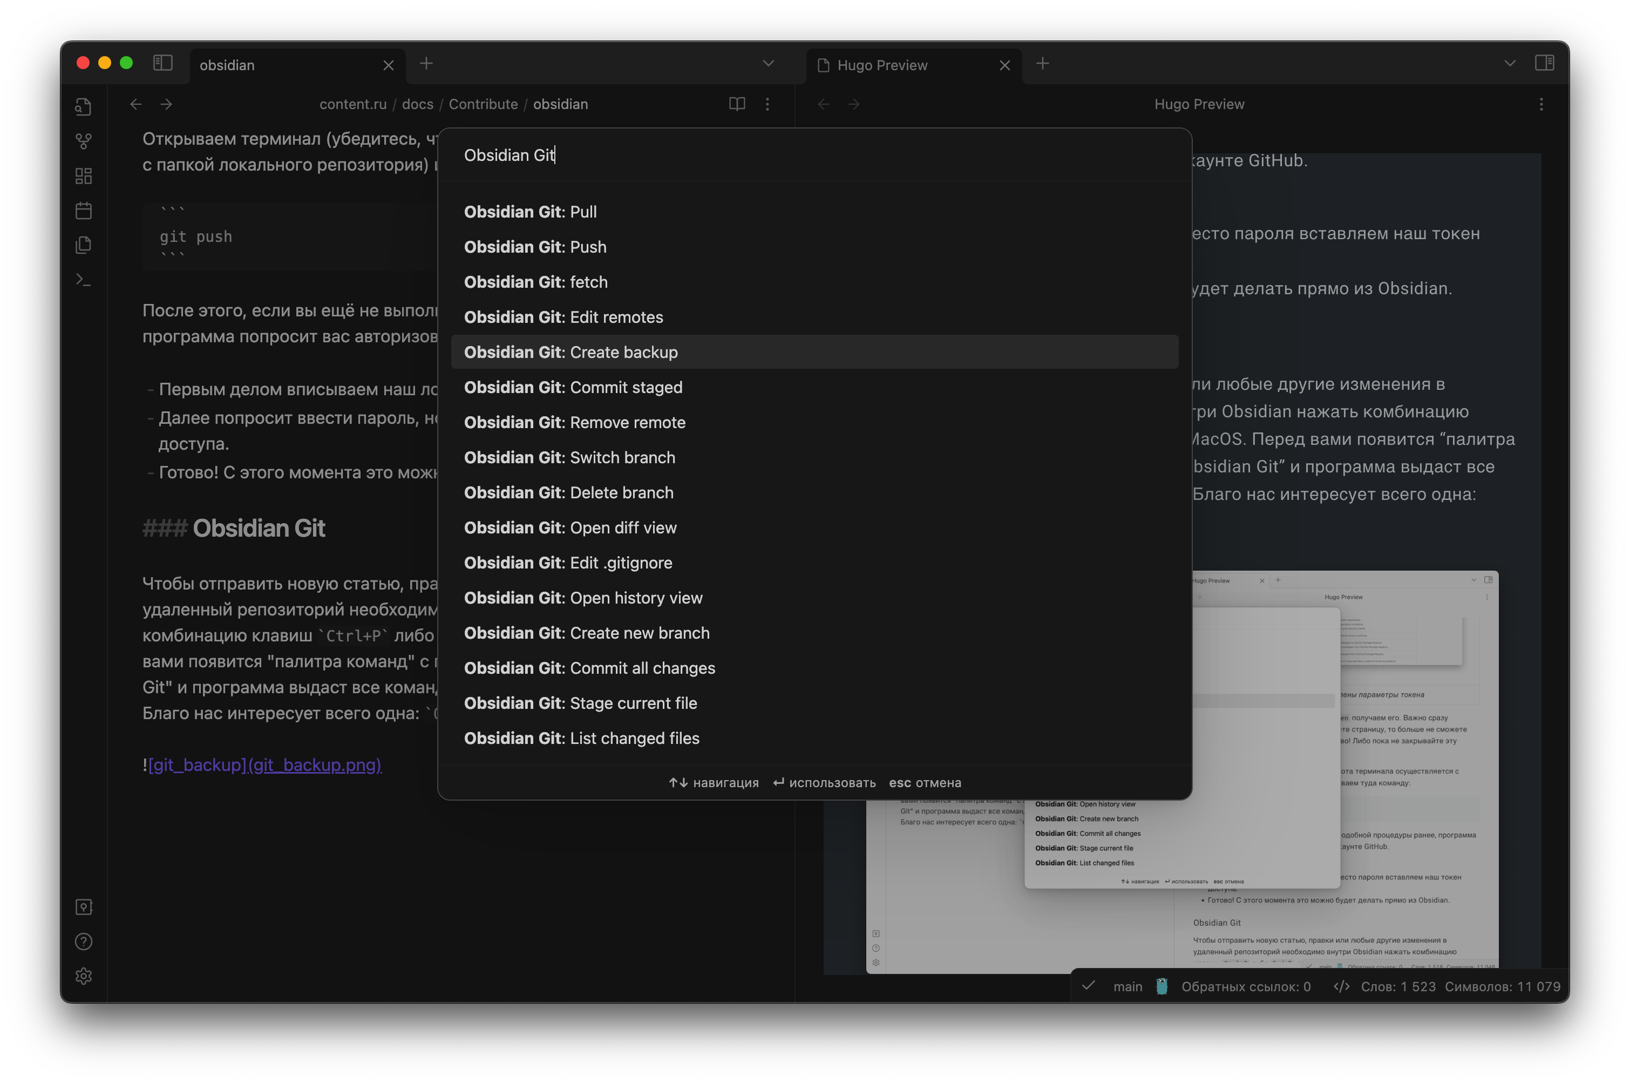Click the Go gopher icon in the status bar

tap(1160, 986)
